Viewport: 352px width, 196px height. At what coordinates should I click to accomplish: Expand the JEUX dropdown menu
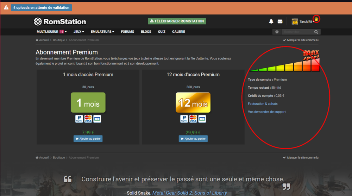[x=78, y=32]
